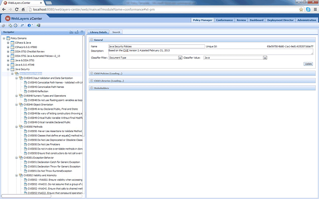Open the Classifier Value dropdown

click(265, 58)
